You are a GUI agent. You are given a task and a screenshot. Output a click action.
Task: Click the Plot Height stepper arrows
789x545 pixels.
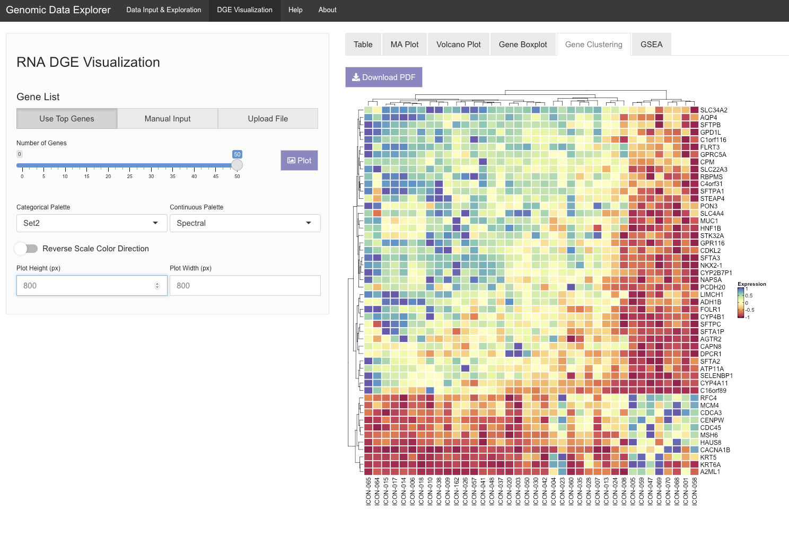157,286
